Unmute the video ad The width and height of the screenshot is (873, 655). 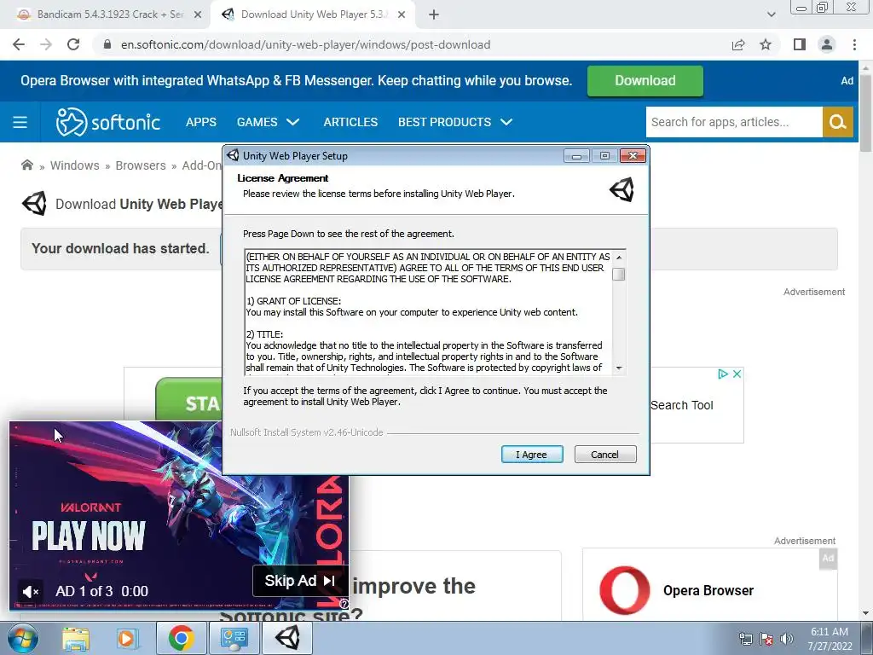[x=30, y=591]
